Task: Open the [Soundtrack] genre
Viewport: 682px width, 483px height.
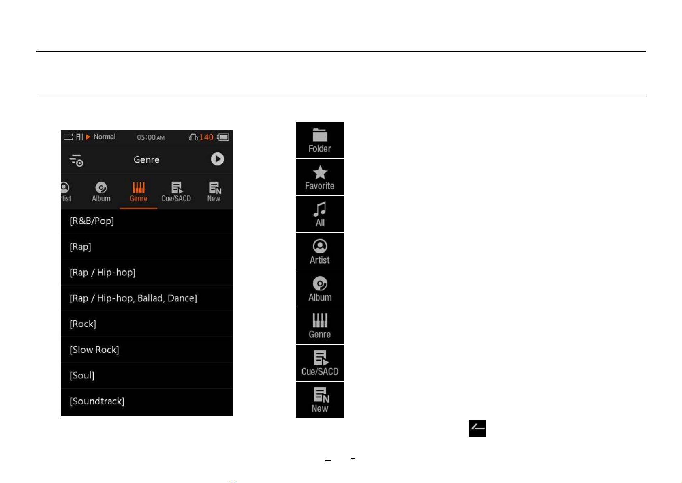Action: 147,401
